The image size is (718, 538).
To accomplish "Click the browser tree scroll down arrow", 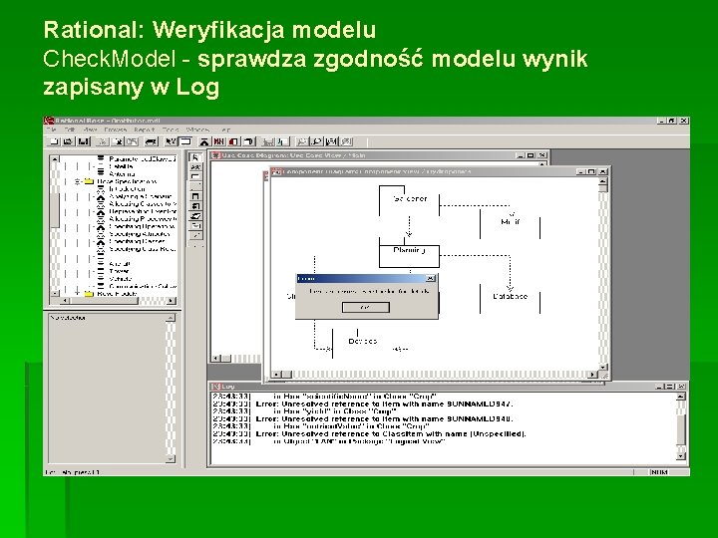I will pyautogui.click(x=55, y=293).
